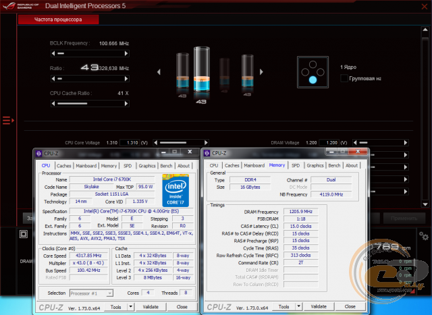The width and height of the screenshot is (432, 315).
Task: Open SPD tab in left CPU-Z window
Action: (x=128, y=166)
